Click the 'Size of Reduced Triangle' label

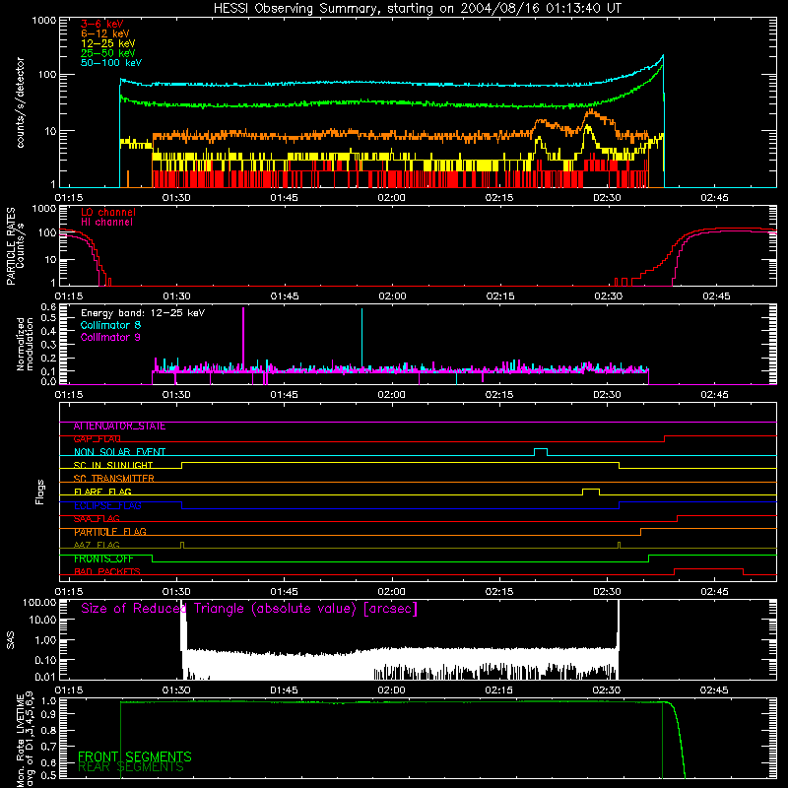[249, 609]
